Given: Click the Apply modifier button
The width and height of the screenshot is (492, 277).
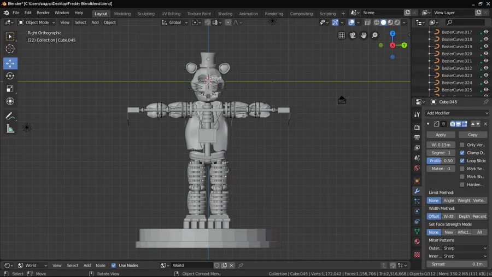Looking at the screenshot, I should tap(441, 135).
